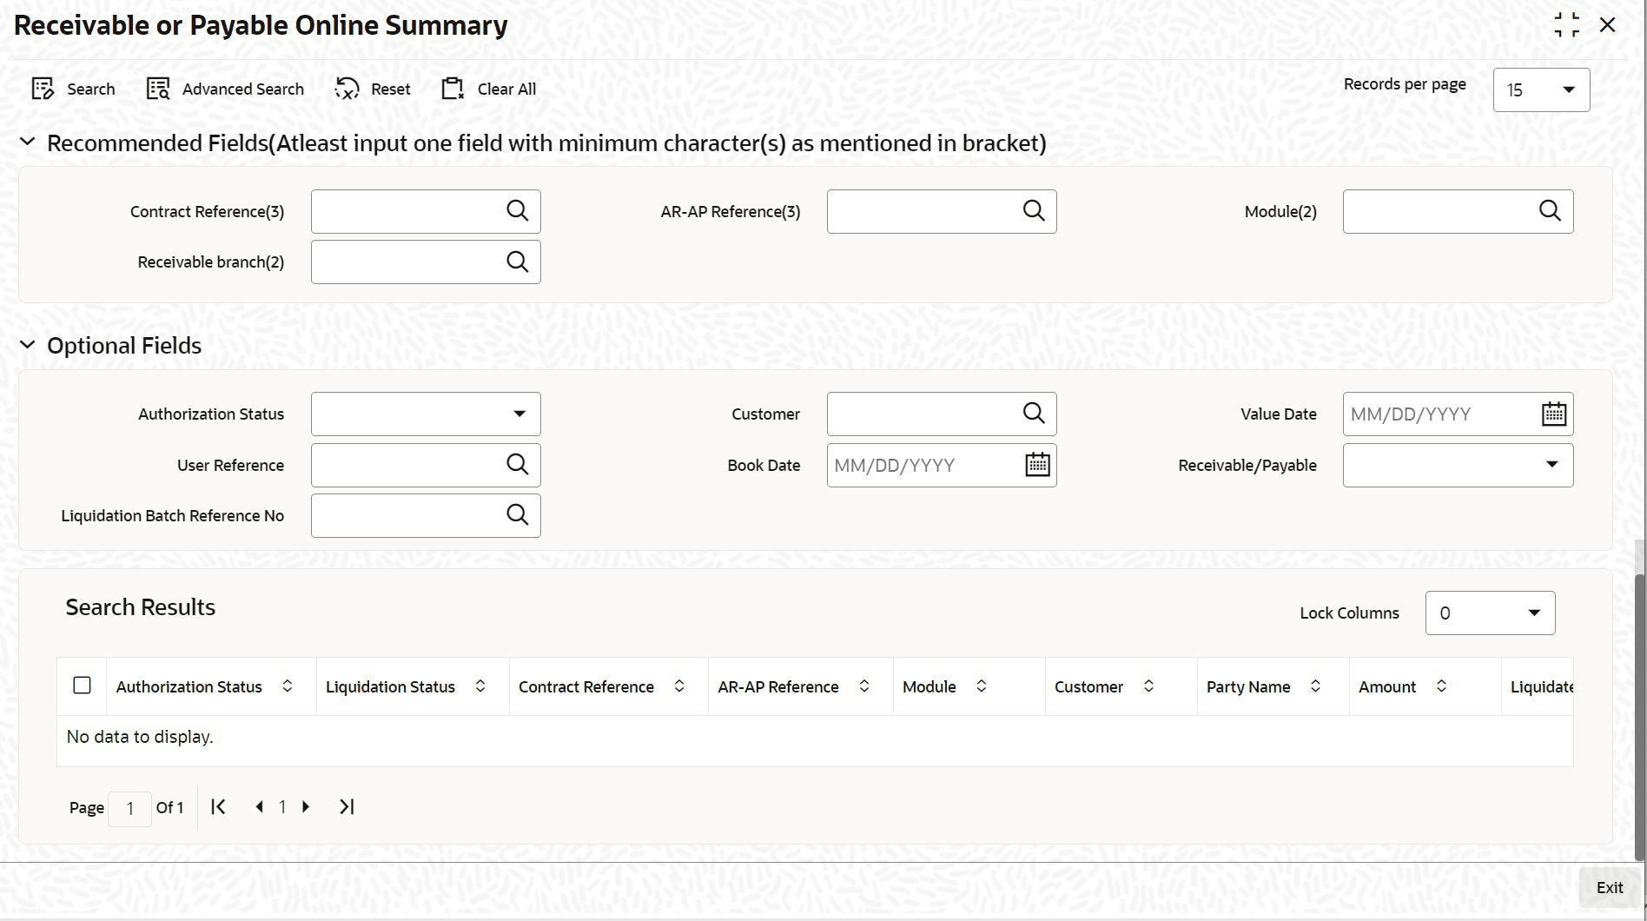
Task: Open the Customer lookup magnifier
Action: pyautogui.click(x=1034, y=414)
